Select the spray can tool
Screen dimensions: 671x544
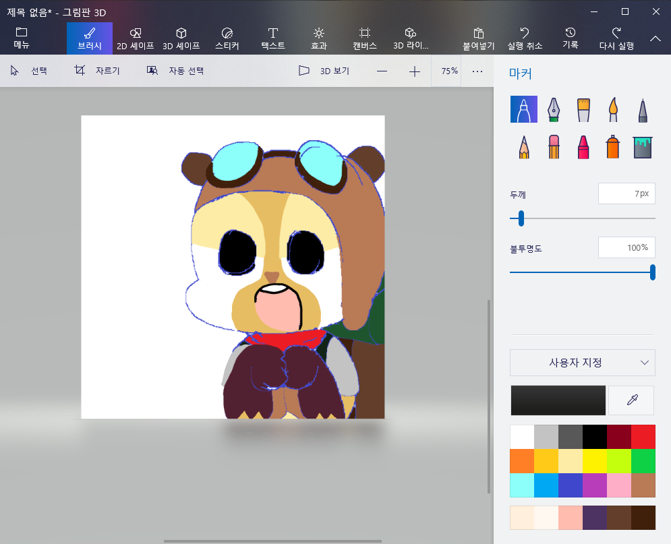[613, 146]
